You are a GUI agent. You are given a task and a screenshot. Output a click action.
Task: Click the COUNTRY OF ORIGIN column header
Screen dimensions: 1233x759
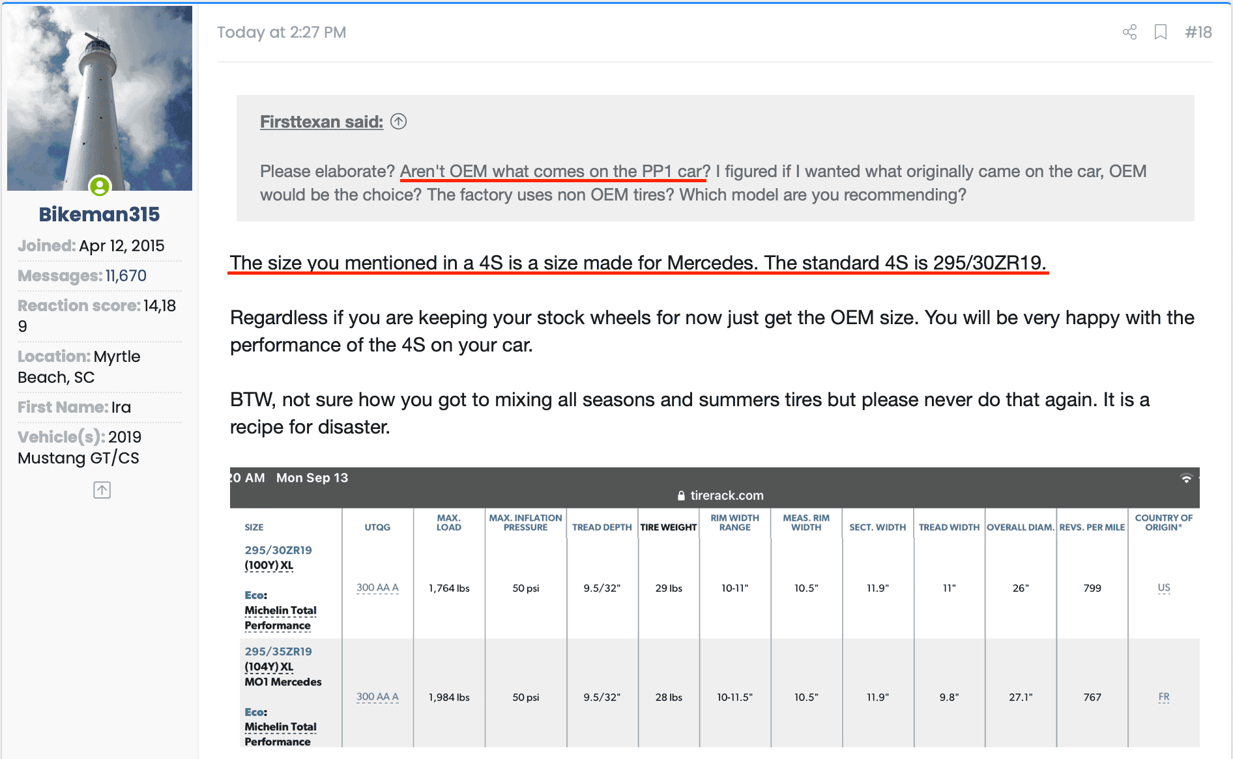click(1164, 523)
